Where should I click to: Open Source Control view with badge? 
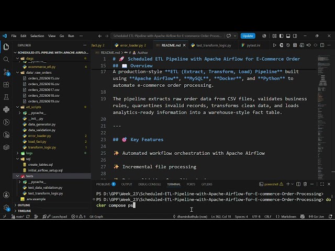coord(7,72)
